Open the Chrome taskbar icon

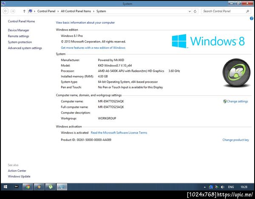(28, 187)
